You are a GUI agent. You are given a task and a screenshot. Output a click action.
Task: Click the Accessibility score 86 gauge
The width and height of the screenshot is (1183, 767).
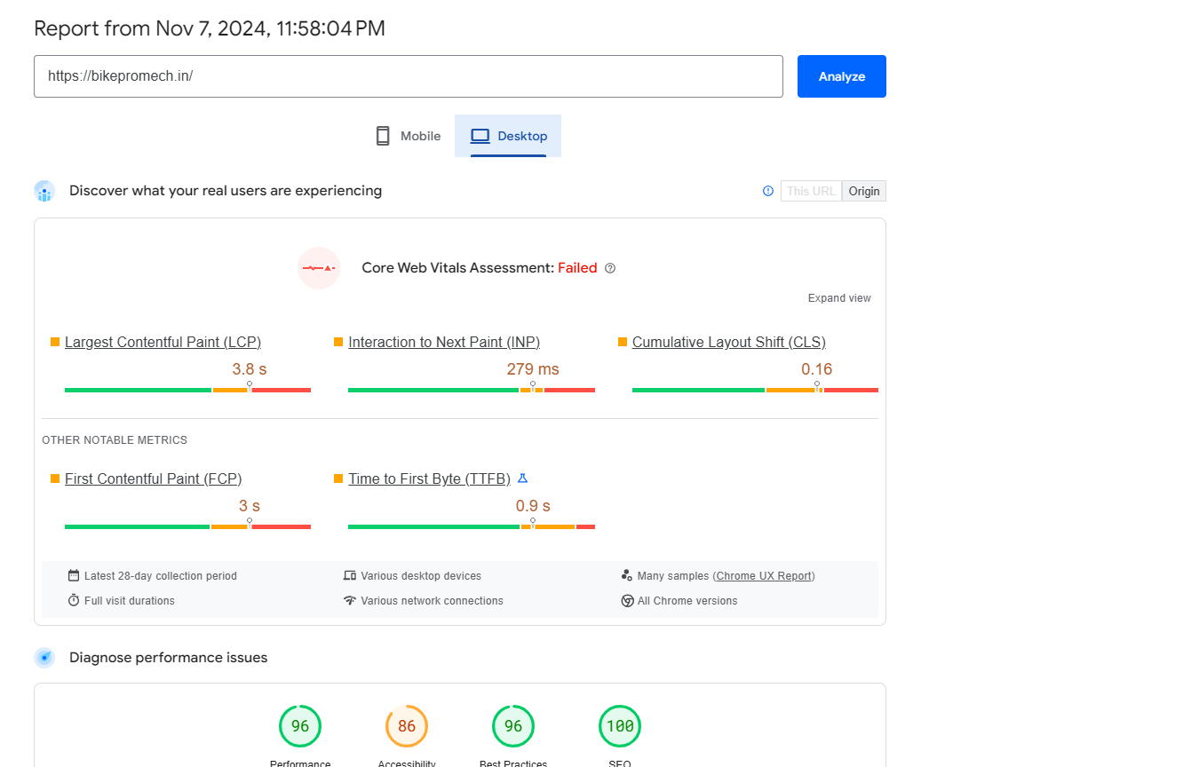point(407,726)
